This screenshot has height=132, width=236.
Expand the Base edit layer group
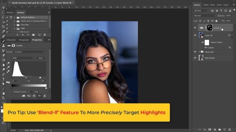click(199, 52)
